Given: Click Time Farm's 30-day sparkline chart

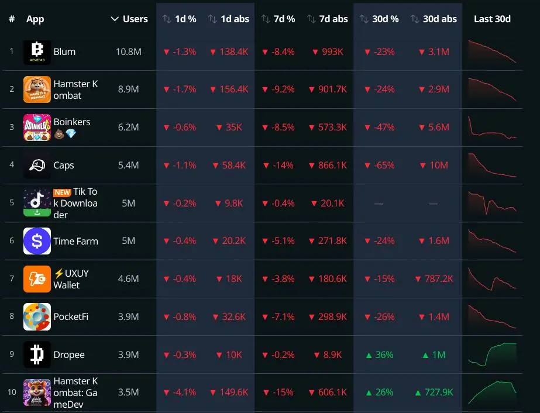Looking at the screenshot, I should point(492,241).
